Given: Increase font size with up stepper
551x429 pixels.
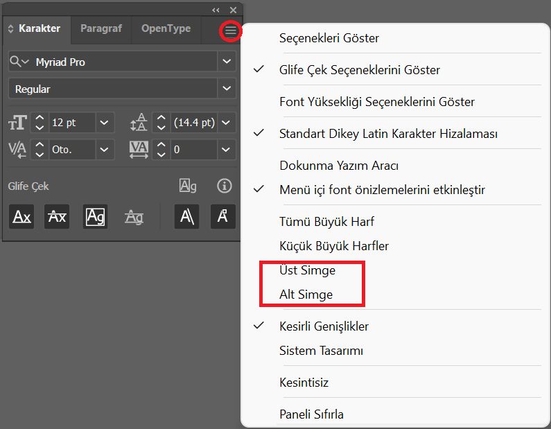Looking at the screenshot, I should (40, 118).
